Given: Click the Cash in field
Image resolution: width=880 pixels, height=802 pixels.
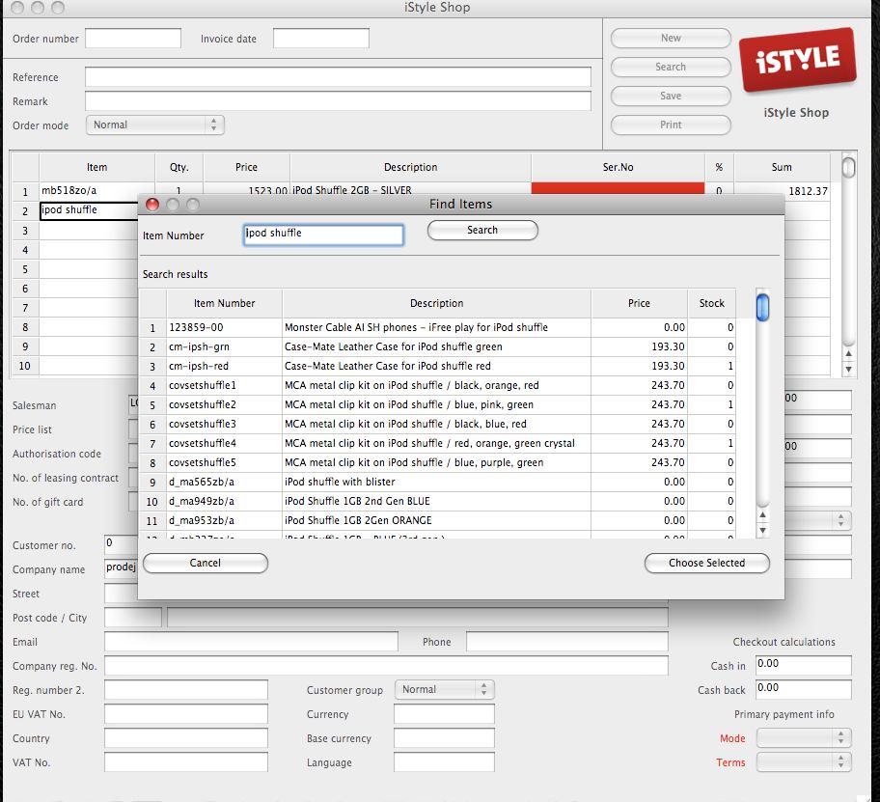Looking at the screenshot, I should tap(803, 666).
